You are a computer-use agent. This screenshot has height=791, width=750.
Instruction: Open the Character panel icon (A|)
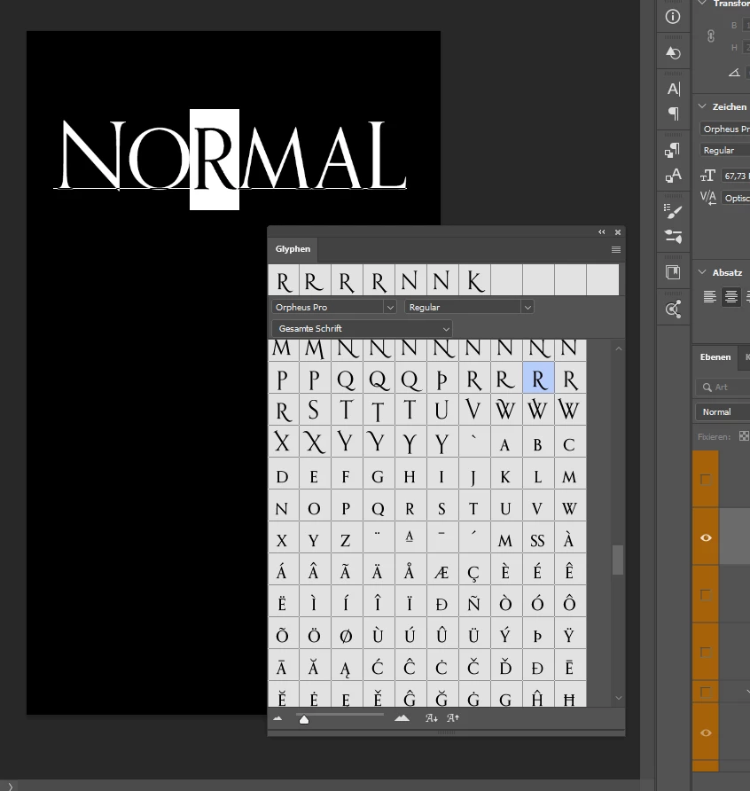[x=674, y=90]
